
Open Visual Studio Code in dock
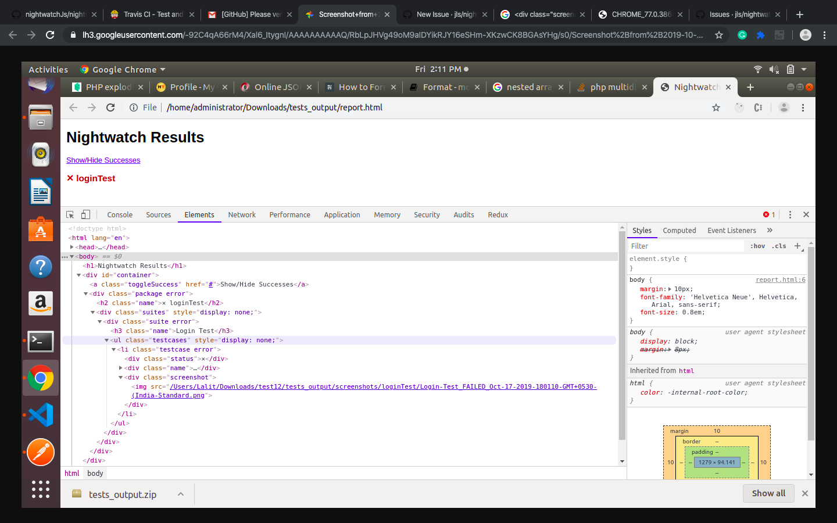[x=41, y=415]
